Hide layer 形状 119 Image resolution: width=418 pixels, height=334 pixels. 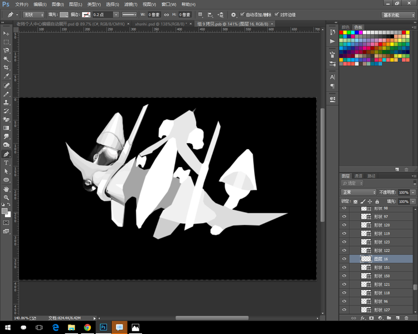[344, 234]
